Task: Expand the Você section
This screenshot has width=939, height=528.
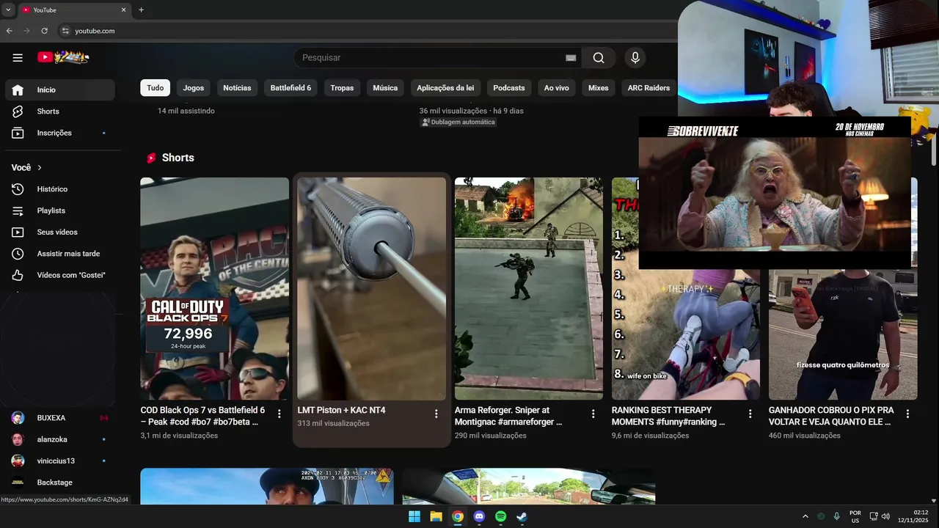Action: pos(27,168)
